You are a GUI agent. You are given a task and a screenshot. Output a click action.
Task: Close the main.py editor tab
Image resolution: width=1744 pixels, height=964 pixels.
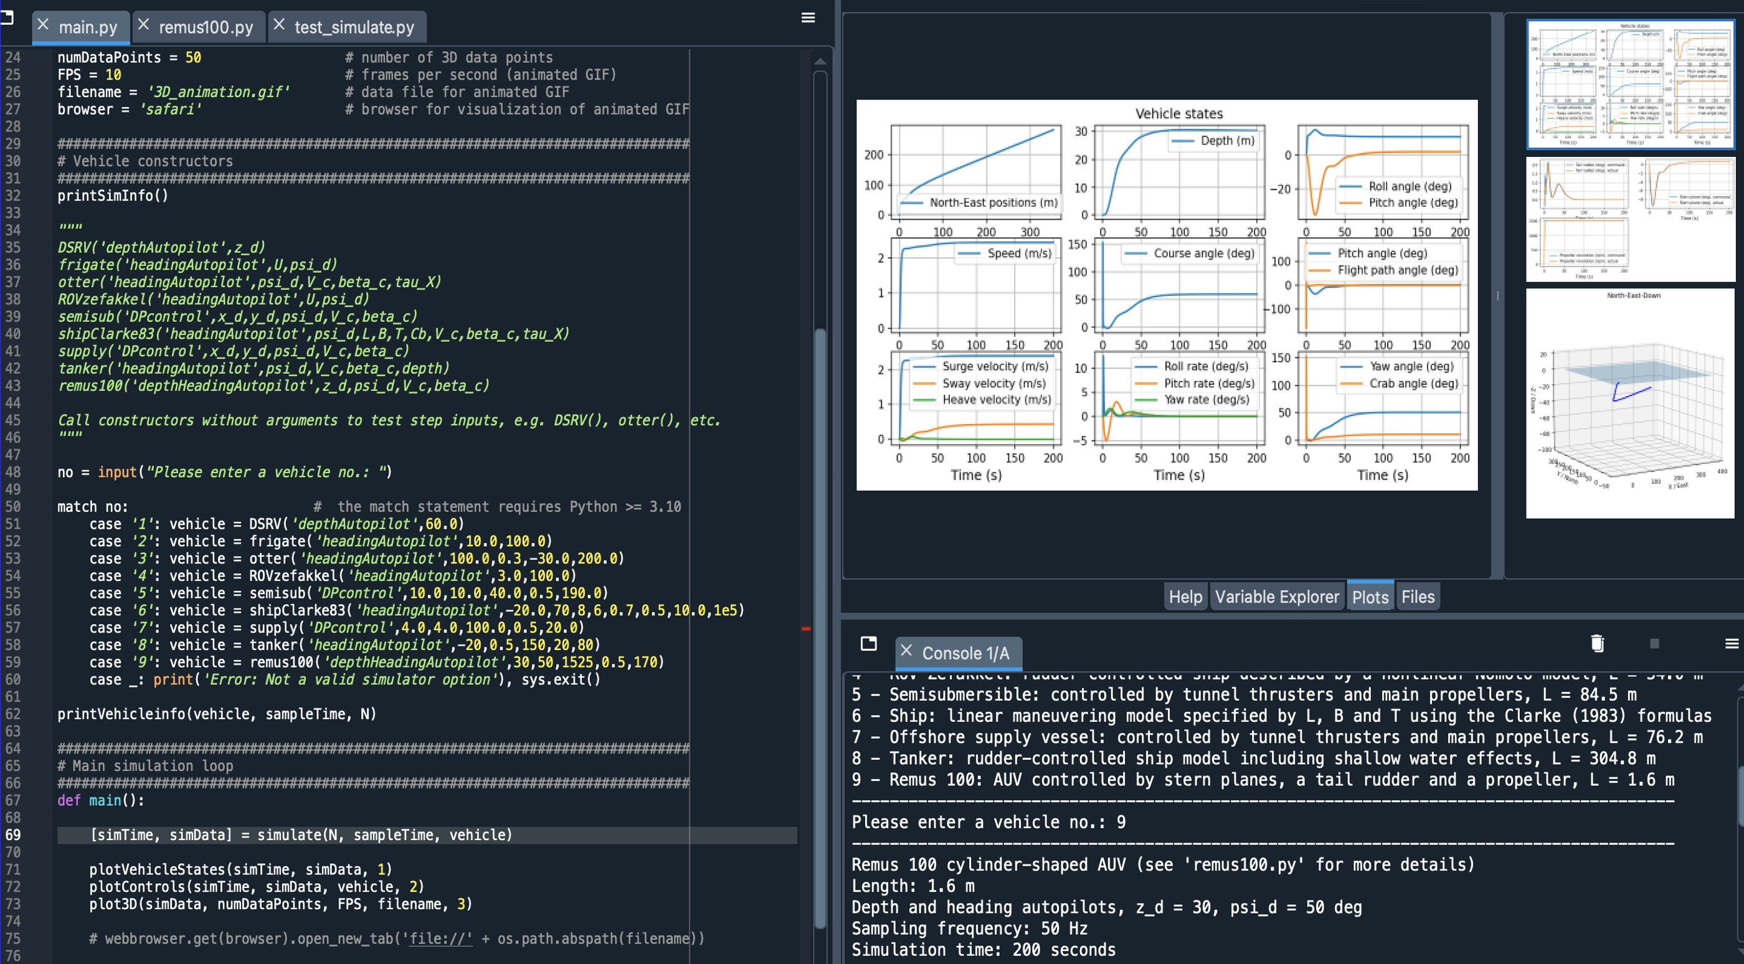pos(44,25)
